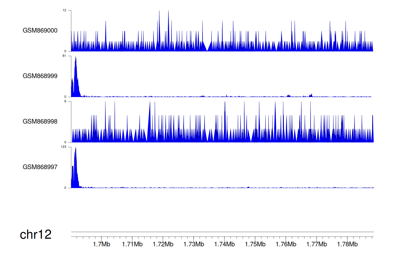The height and width of the screenshot is (257, 394).
Task: Click the 1.76Mb tick label
Action: [286, 244]
